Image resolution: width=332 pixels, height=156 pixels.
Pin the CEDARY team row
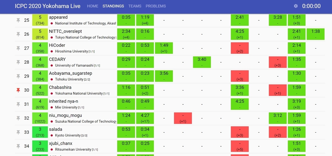point(18,62)
